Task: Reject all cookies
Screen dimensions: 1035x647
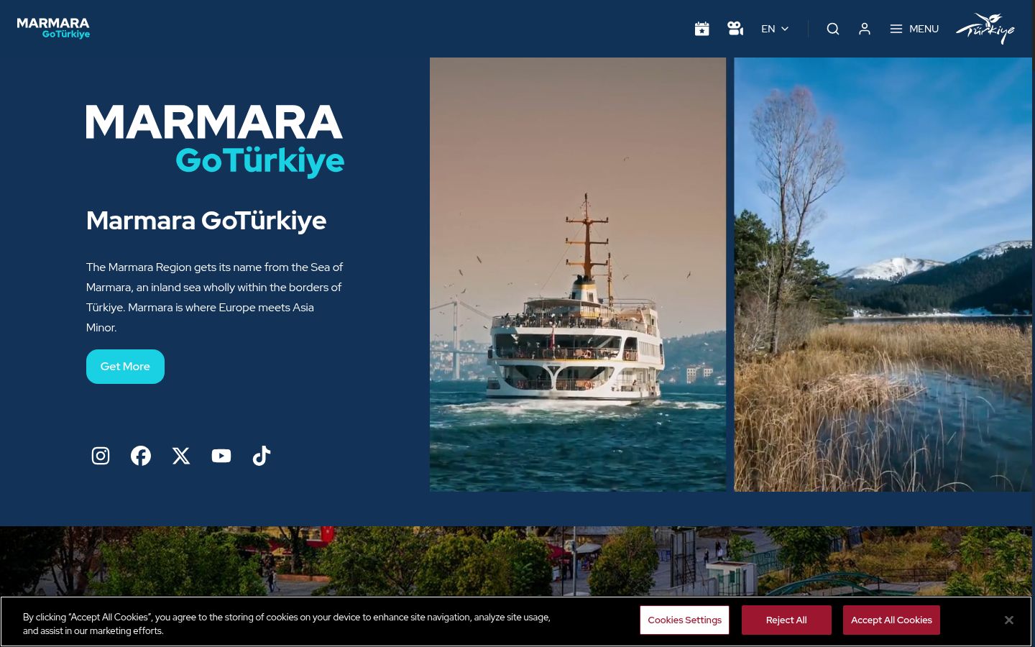Action: pyautogui.click(x=786, y=620)
